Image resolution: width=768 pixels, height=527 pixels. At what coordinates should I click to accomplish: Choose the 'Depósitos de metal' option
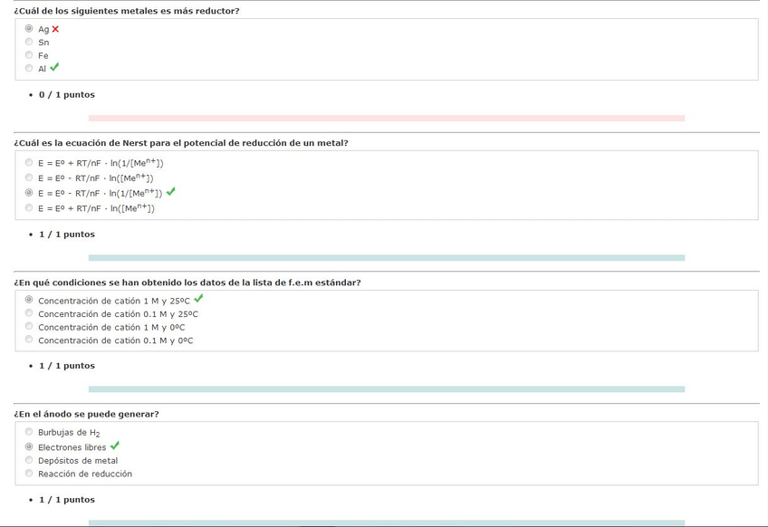coord(29,460)
